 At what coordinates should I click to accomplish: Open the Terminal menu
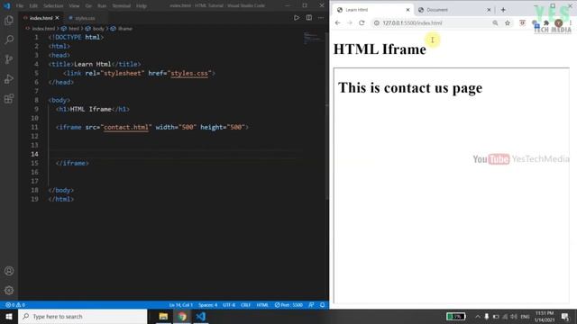click(x=121, y=6)
